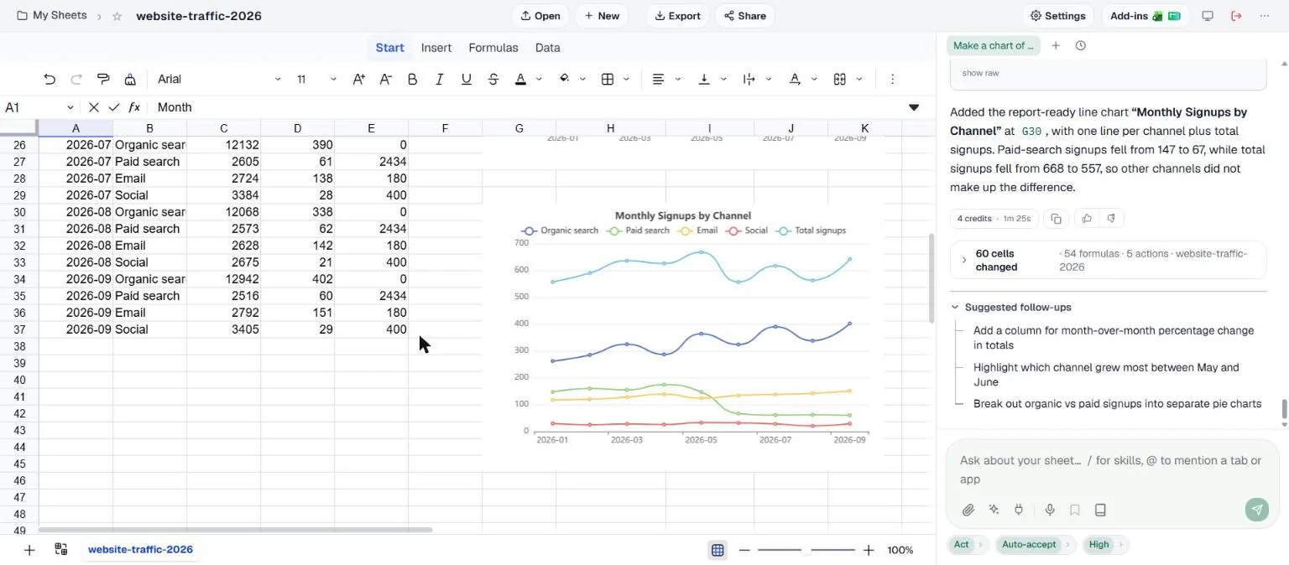Open the borders dropdown arrow
This screenshot has height=565, width=1289.
pyautogui.click(x=628, y=80)
